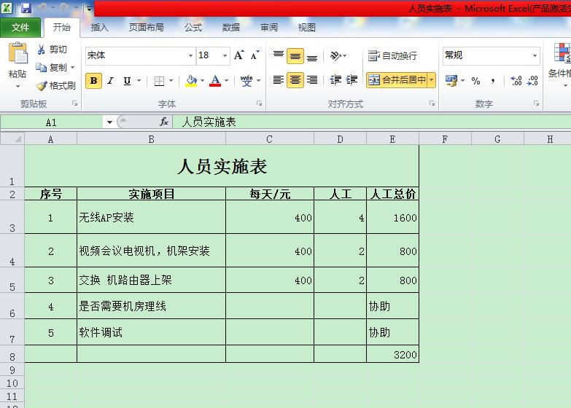This screenshot has height=408, width=571.
Task: Open the Name Box dropdown arrow
Action: click(x=109, y=122)
